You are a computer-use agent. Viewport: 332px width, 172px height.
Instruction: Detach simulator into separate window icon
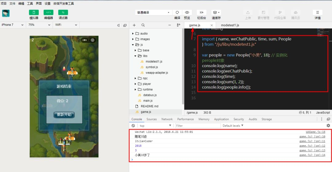coord(125,25)
